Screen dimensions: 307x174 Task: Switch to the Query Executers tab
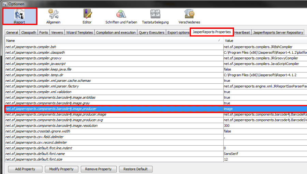point(151,32)
